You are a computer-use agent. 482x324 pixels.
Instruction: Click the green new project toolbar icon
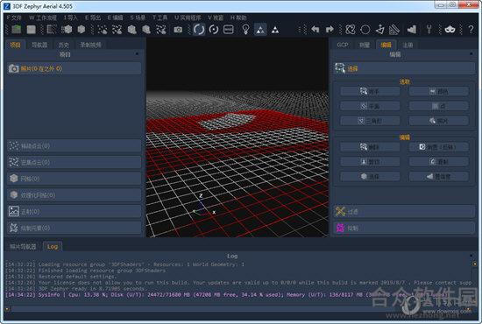(x=17, y=30)
